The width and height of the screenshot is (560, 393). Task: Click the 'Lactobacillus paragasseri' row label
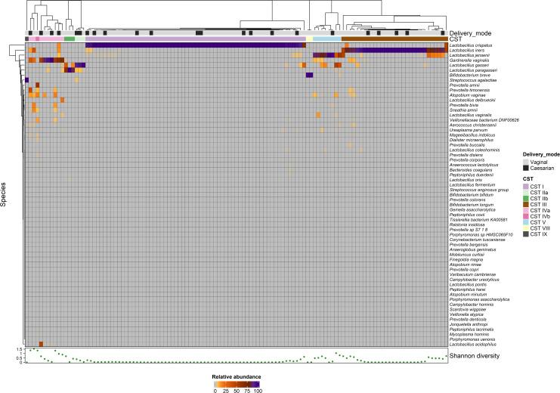473,70
